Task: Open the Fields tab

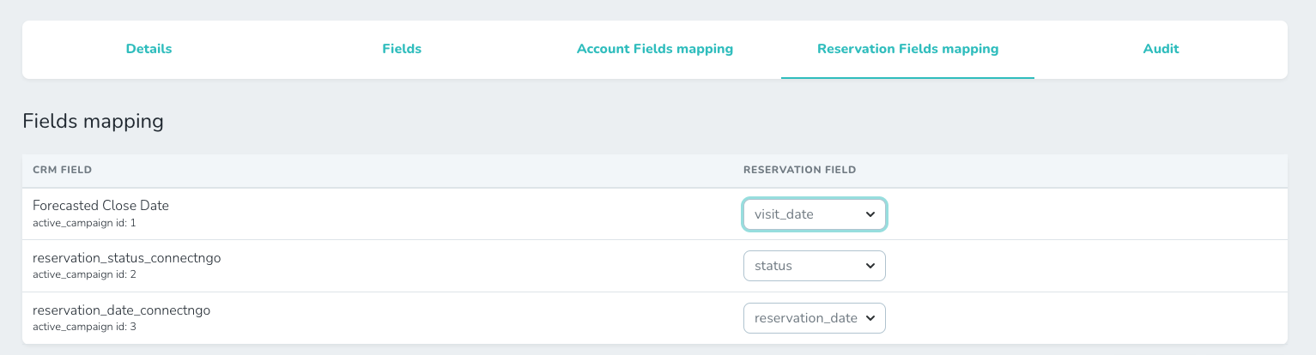Action: tap(402, 49)
